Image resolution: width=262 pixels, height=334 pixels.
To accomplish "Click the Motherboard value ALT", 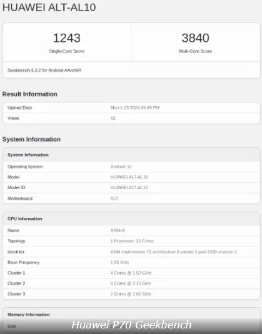I will [x=114, y=199].
